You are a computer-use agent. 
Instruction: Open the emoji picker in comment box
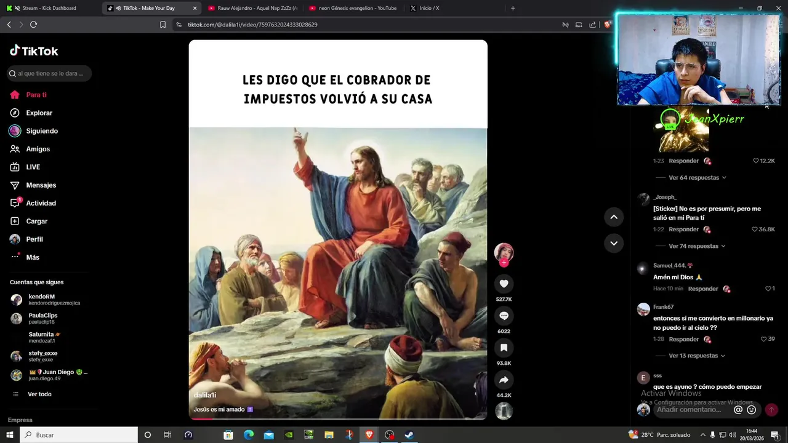pos(752,410)
